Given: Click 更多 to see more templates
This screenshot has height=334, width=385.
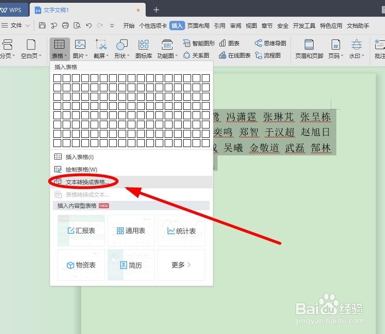Looking at the screenshot, I should click(181, 265).
